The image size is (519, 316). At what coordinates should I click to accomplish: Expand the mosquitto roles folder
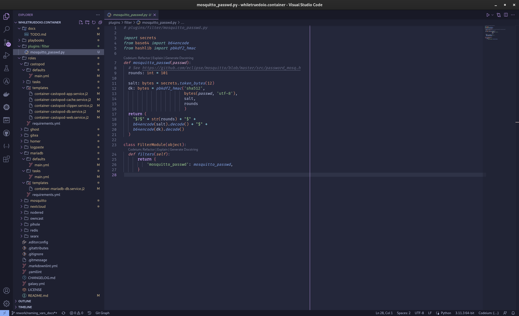pos(38,201)
